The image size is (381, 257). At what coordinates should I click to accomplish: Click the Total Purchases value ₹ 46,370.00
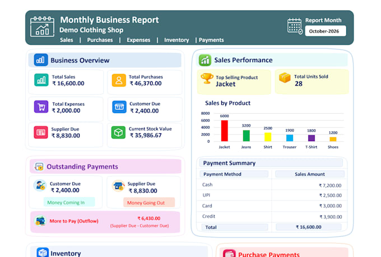(x=146, y=83)
